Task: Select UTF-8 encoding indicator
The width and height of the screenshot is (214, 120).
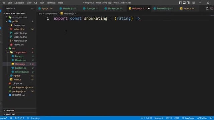Action: 169,118
